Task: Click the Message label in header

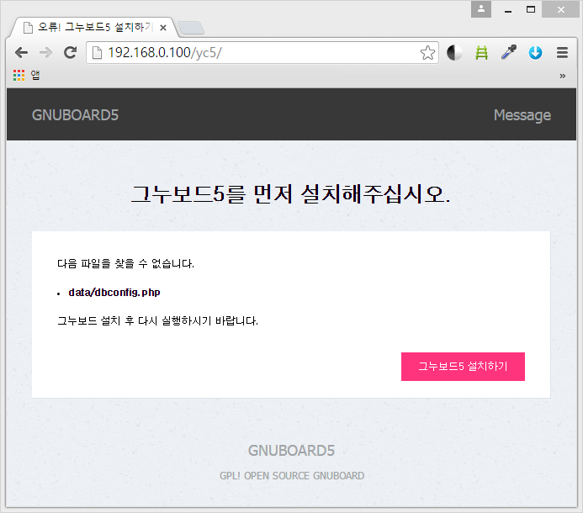Action: (x=522, y=115)
